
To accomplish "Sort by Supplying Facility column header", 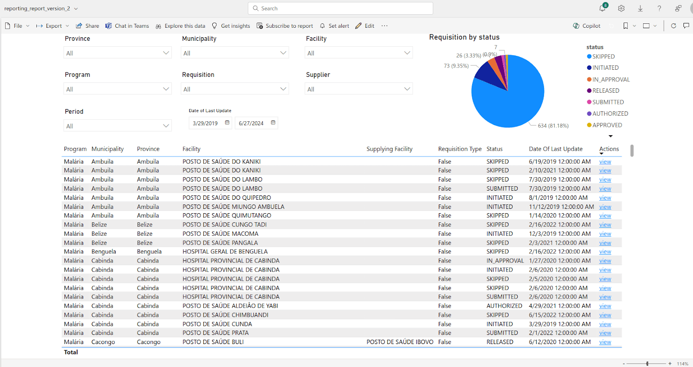I will [x=389, y=149].
